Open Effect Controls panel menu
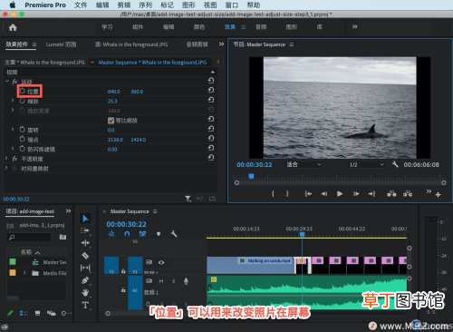The image size is (453, 332). click(x=34, y=44)
